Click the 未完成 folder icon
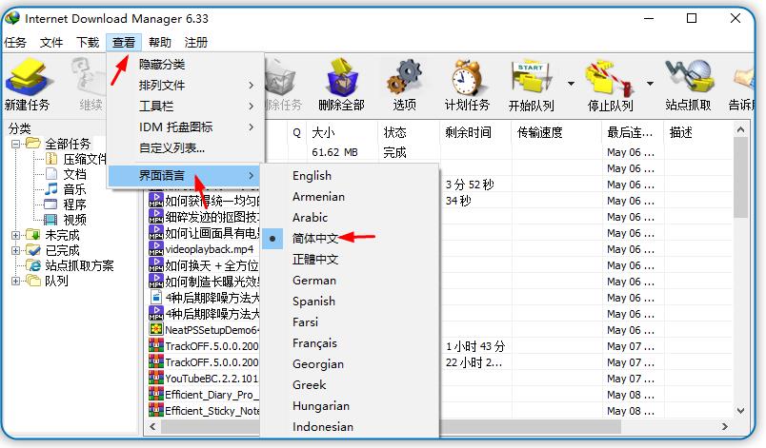This screenshot has width=766, height=448. [x=33, y=235]
